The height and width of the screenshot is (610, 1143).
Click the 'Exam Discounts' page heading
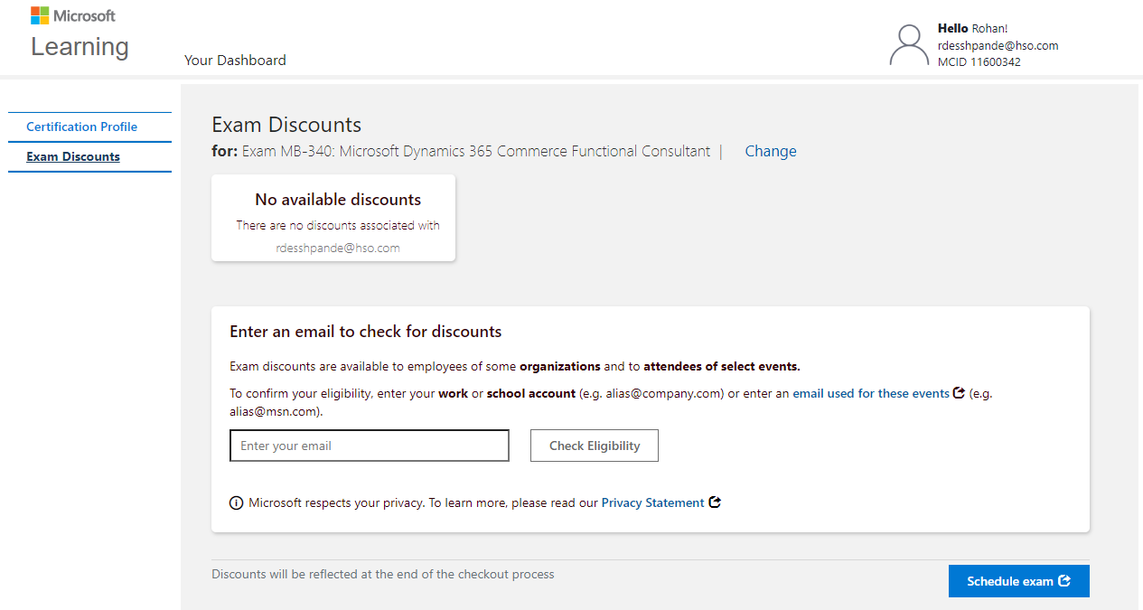click(x=286, y=125)
